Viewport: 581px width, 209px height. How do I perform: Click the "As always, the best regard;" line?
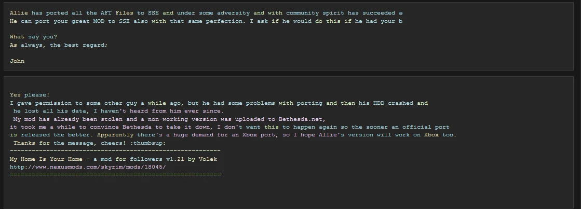[x=59, y=45]
